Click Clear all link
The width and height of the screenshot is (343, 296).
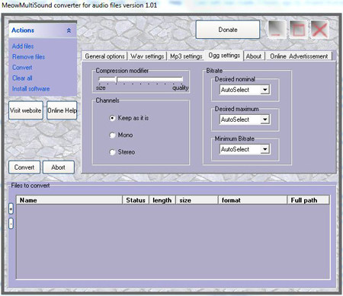(x=22, y=78)
